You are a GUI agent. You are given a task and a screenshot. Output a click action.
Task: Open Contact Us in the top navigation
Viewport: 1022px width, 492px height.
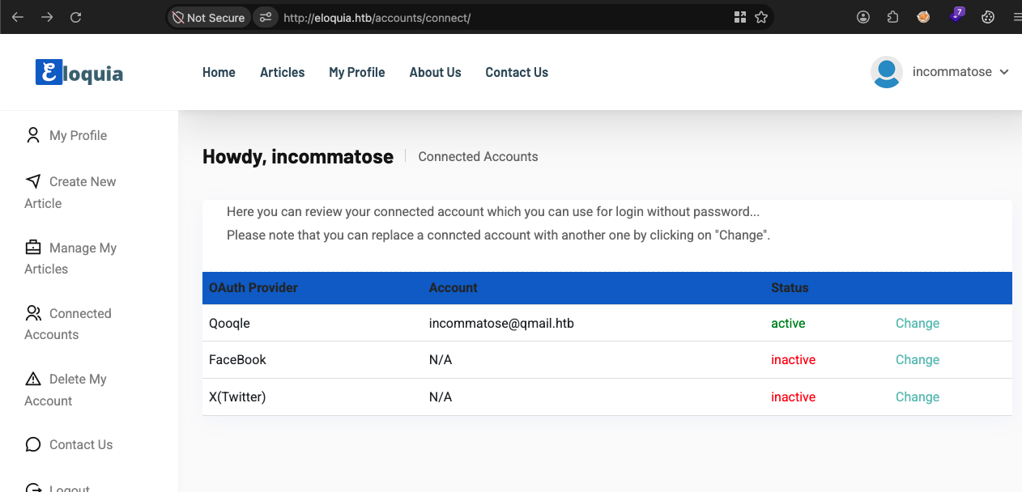pyautogui.click(x=517, y=72)
